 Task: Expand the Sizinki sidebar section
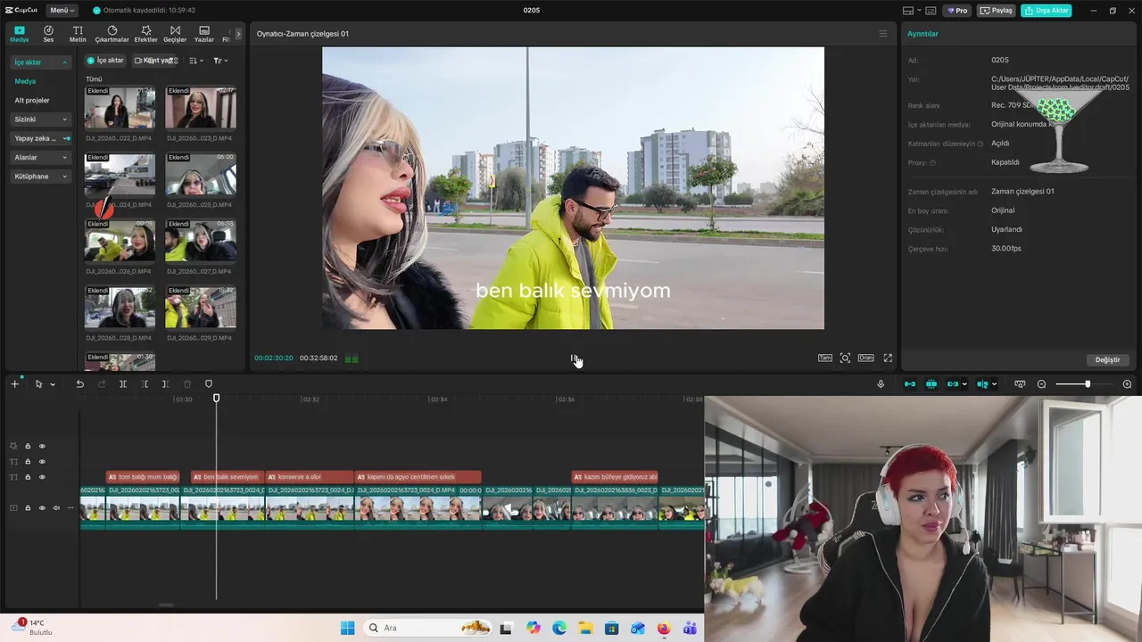click(41, 119)
